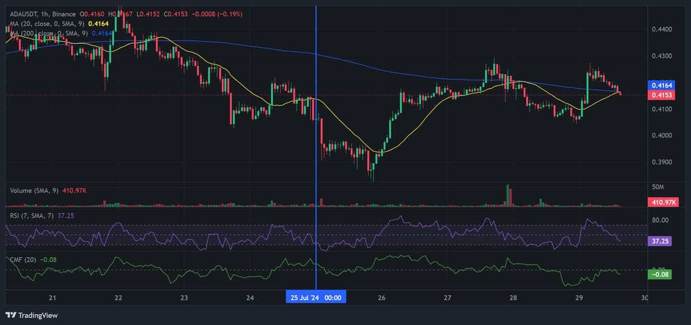This screenshot has height=325, width=691.
Task: Click the 0.3900 price axis tick
Action: click(x=661, y=162)
